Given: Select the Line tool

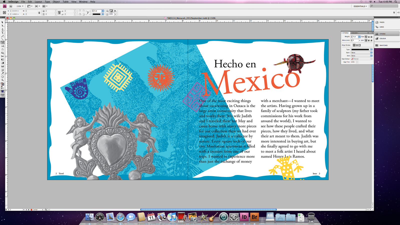Looking at the screenshot, I should pyautogui.click(x=2, y=39).
